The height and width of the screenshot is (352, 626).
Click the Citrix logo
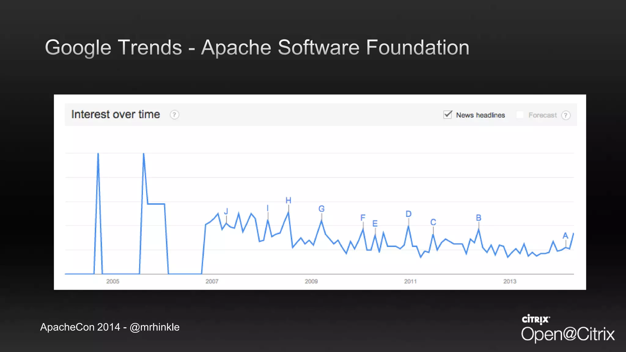(x=536, y=319)
